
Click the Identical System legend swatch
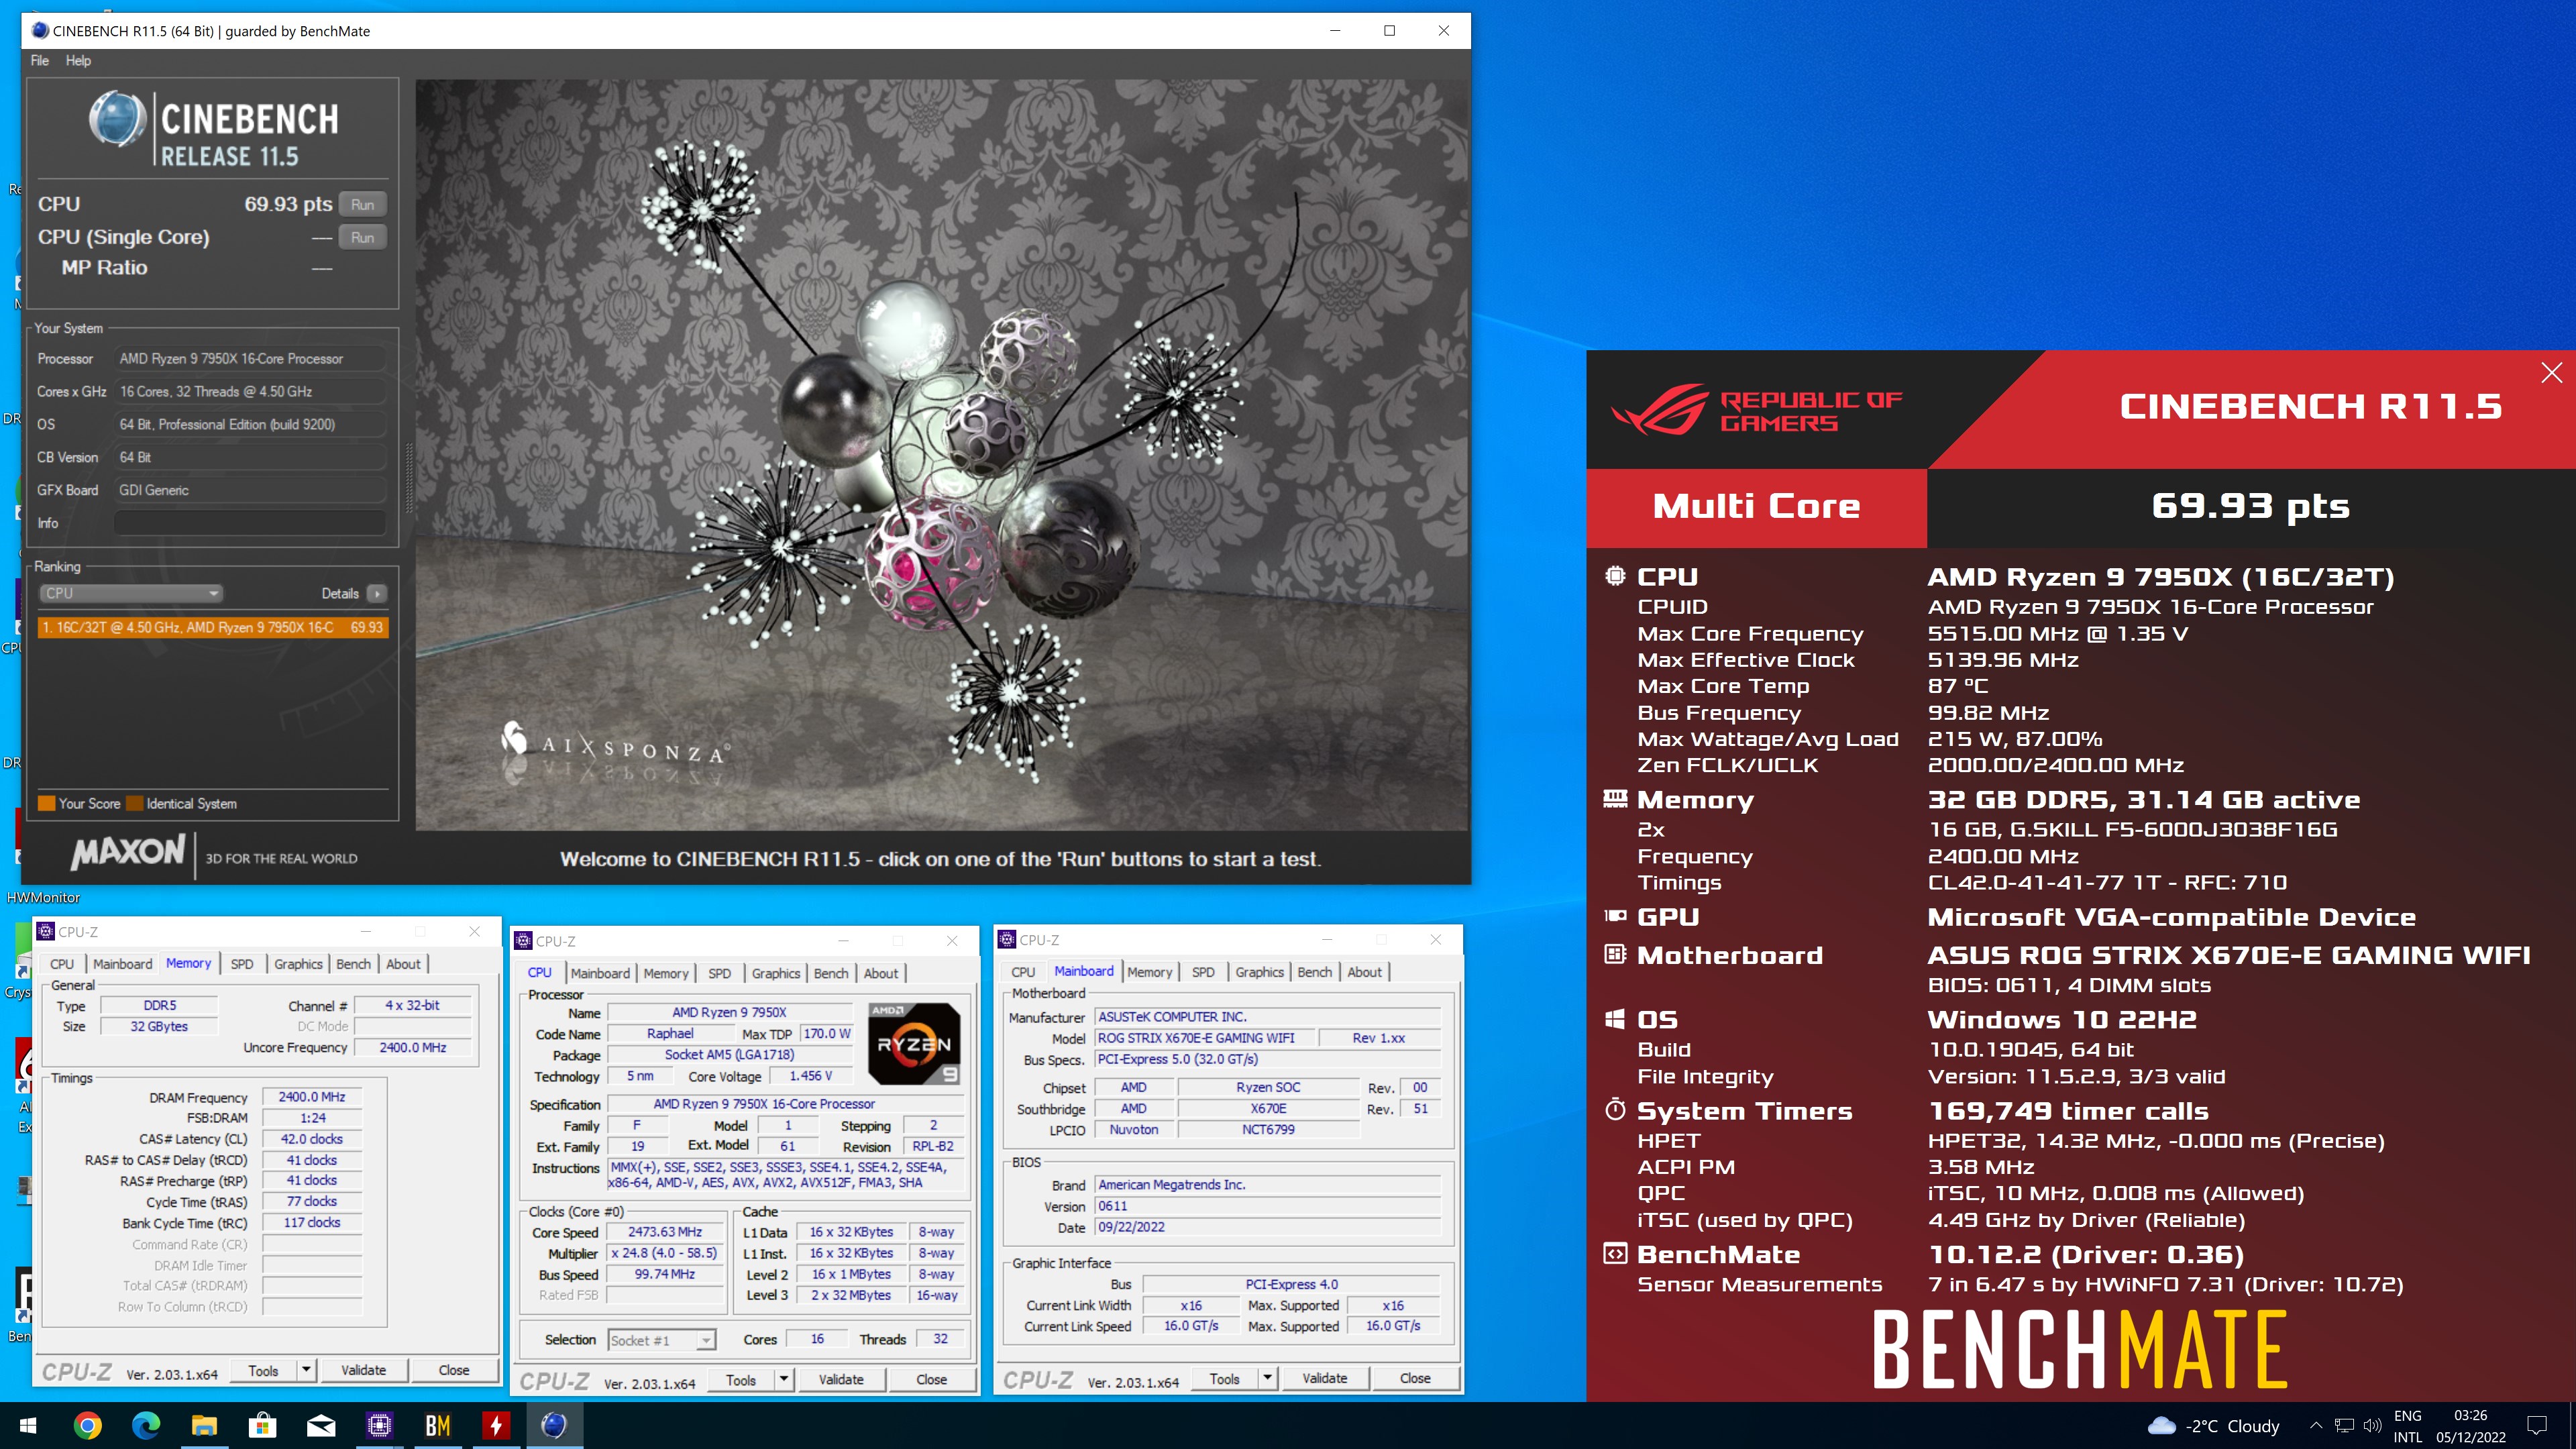[134, 803]
